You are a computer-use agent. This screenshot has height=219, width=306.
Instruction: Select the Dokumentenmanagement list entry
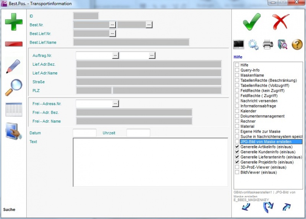pos(262,116)
